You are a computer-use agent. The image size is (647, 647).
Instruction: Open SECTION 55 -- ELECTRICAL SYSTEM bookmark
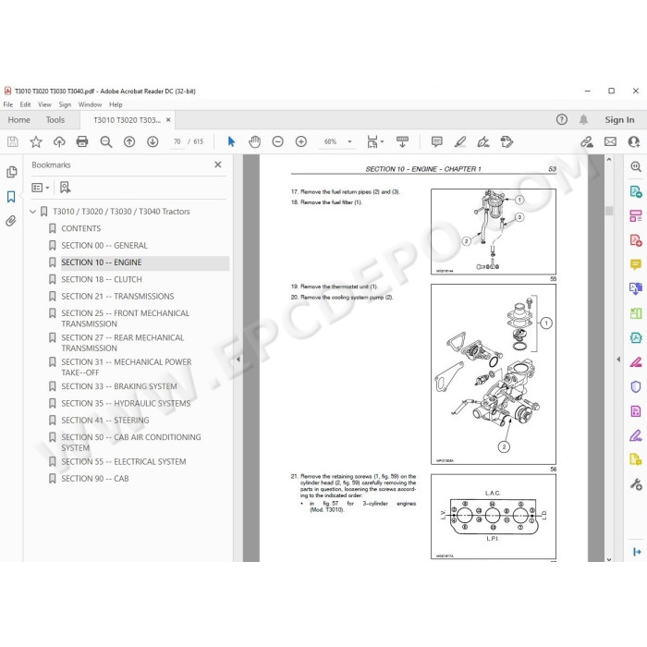point(123,461)
